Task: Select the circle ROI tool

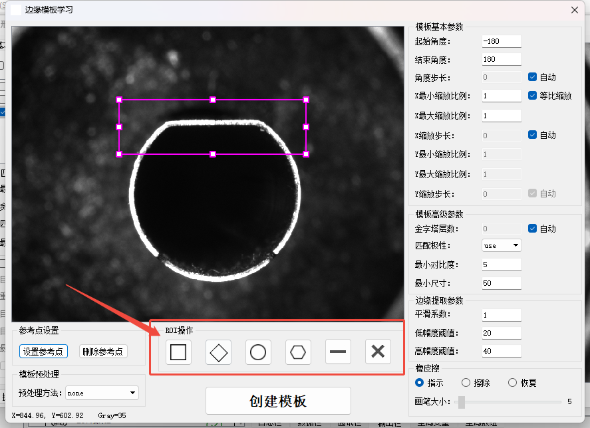Action: click(x=258, y=352)
